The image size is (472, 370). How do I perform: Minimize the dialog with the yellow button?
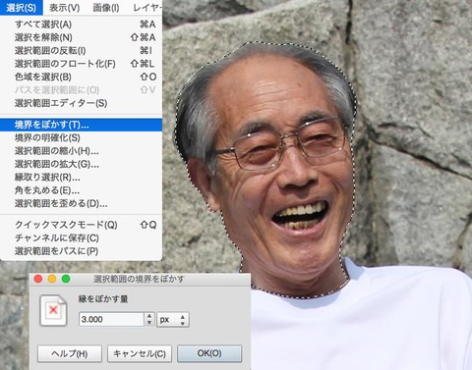click(52, 279)
